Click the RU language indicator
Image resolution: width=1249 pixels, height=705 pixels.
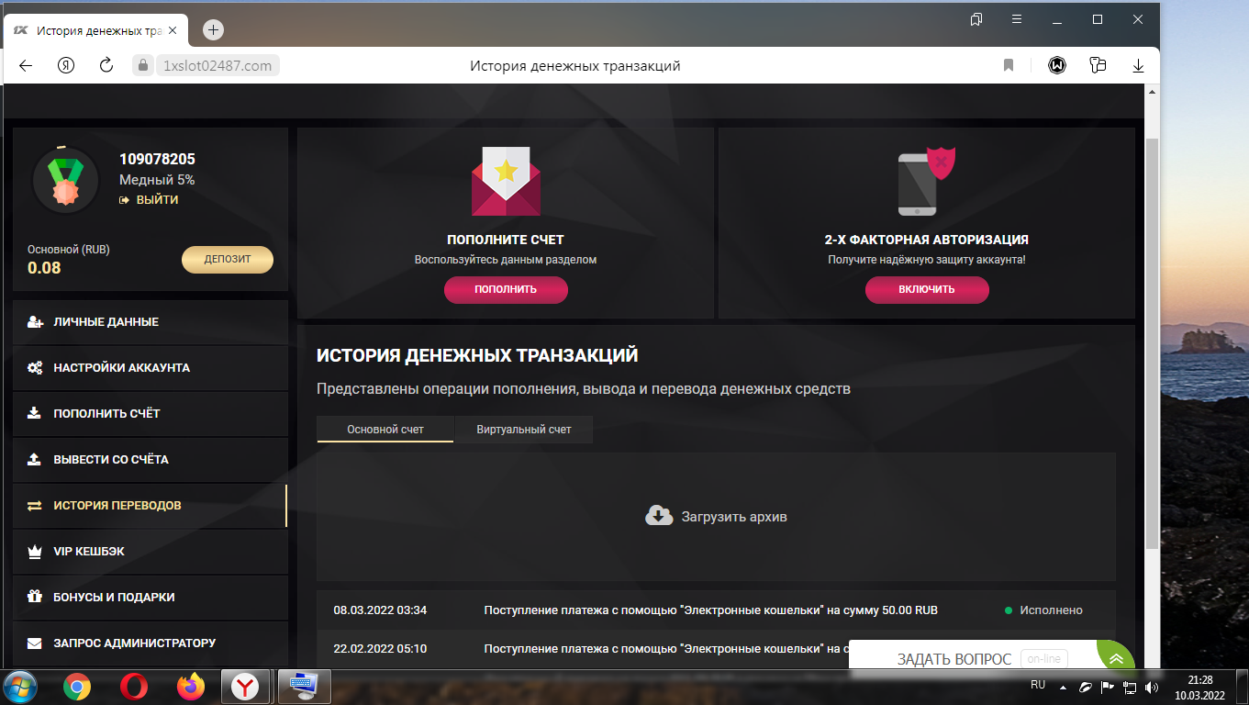pos(1038,685)
